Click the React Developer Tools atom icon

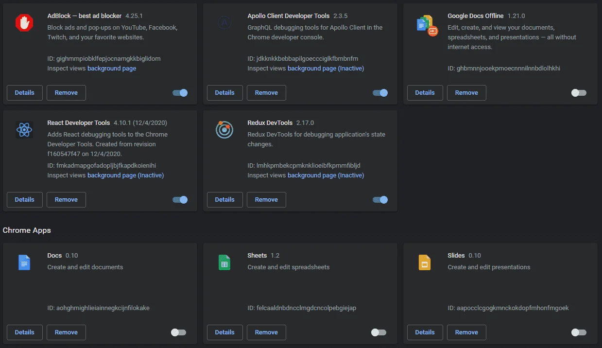24,130
